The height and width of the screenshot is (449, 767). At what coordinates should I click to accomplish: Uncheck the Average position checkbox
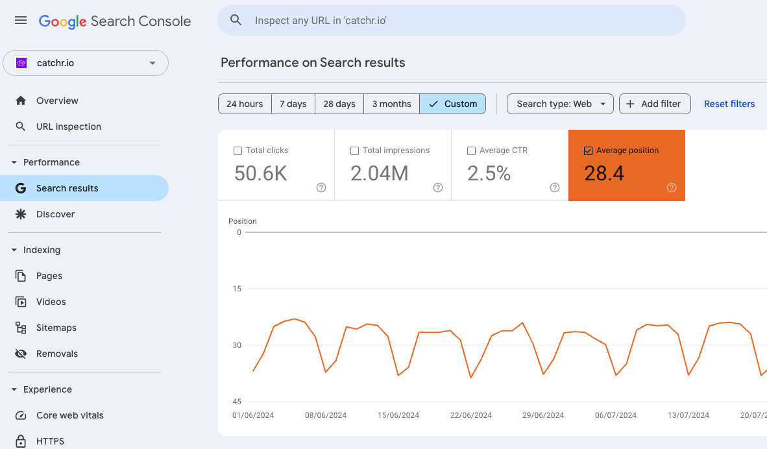(x=589, y=151)
